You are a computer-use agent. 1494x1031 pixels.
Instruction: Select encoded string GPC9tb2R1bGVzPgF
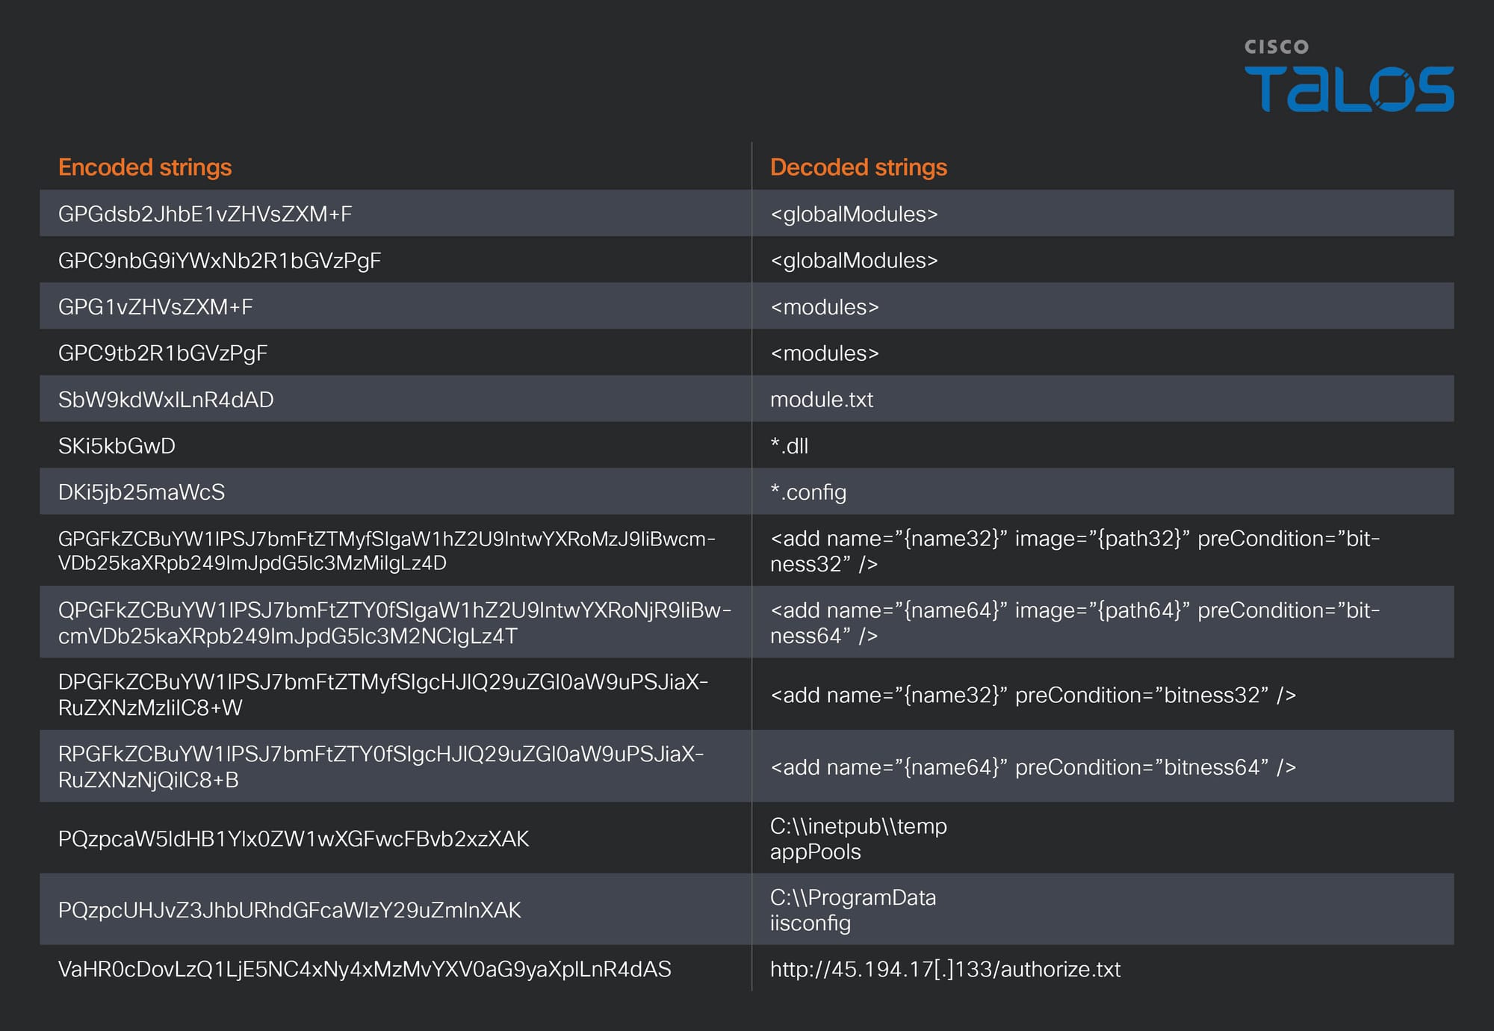[x=163, y=353]
